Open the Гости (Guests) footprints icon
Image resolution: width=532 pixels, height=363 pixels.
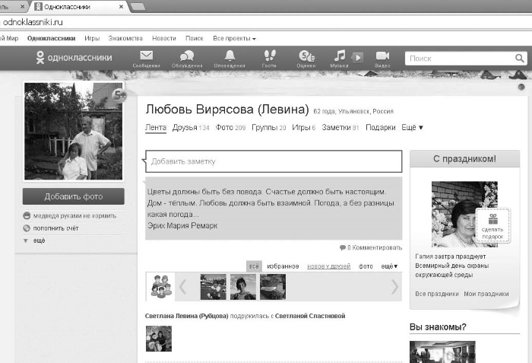[x=269, y=57]
